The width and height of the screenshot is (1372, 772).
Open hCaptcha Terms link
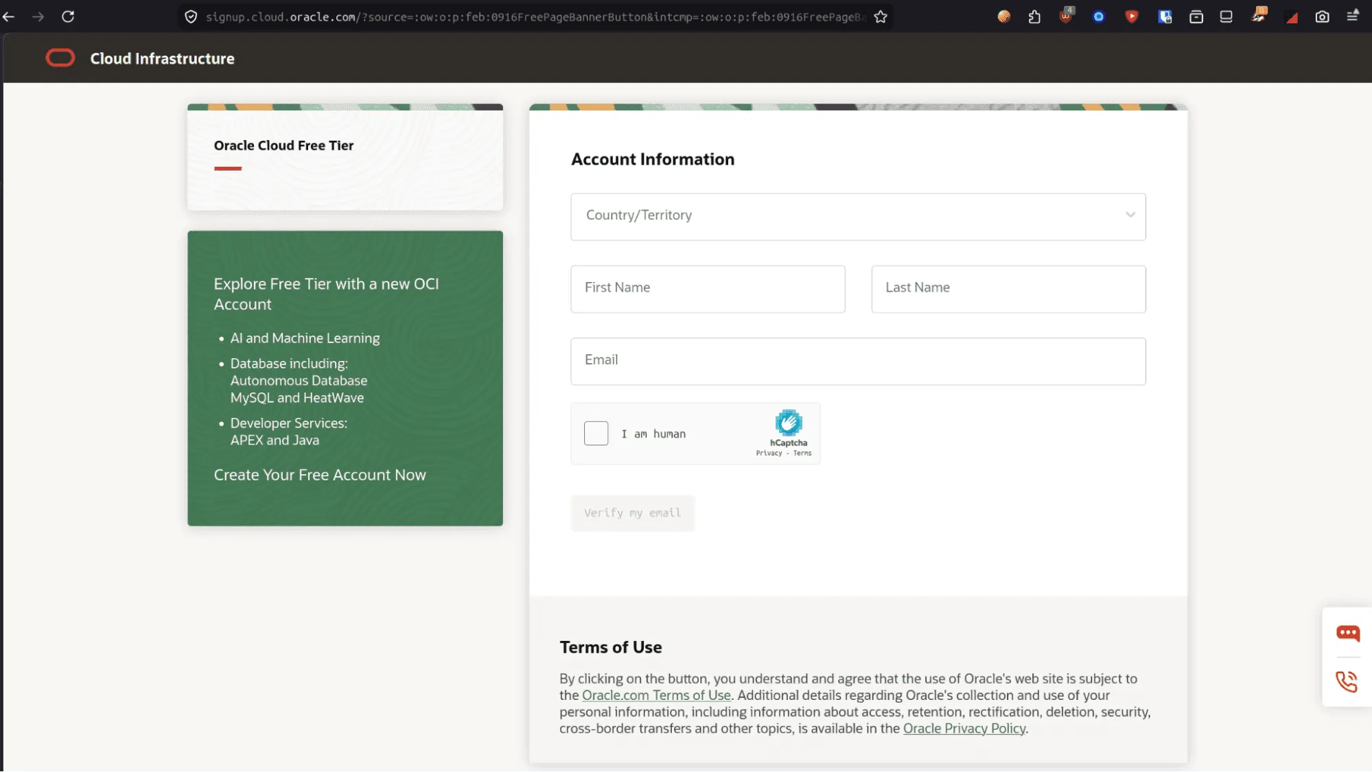pyautogui.click(x=802, y=453)
